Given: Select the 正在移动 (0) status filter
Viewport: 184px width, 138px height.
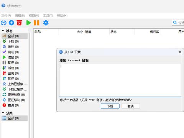Looking at the screenshot, I should point(15,100).
